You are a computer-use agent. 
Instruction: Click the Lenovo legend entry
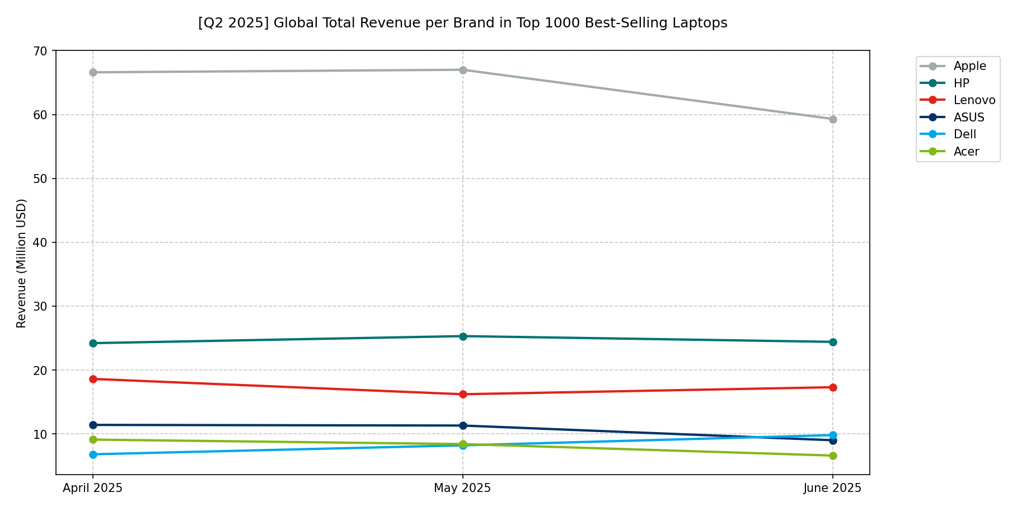(x=958, y=100)
